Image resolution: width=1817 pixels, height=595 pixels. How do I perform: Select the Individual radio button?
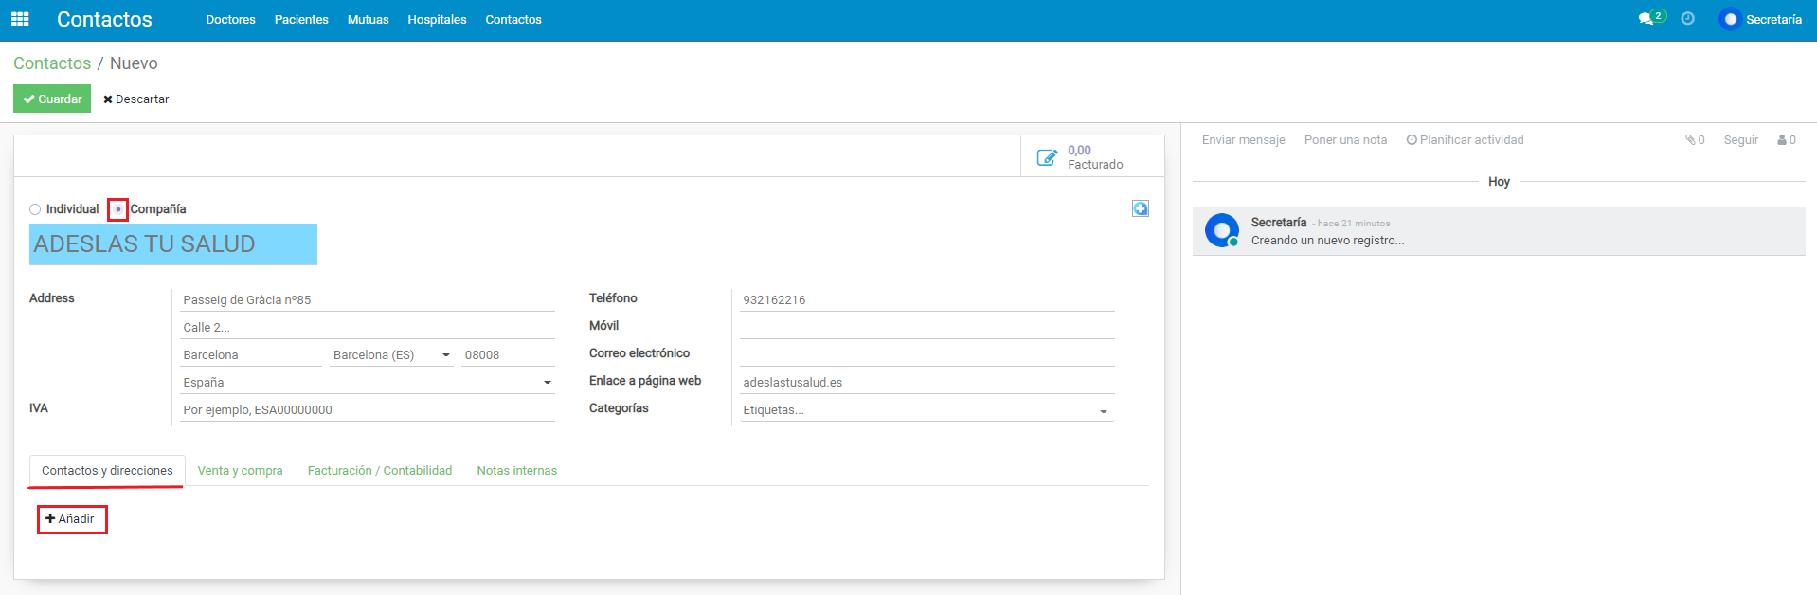(35, 209)
